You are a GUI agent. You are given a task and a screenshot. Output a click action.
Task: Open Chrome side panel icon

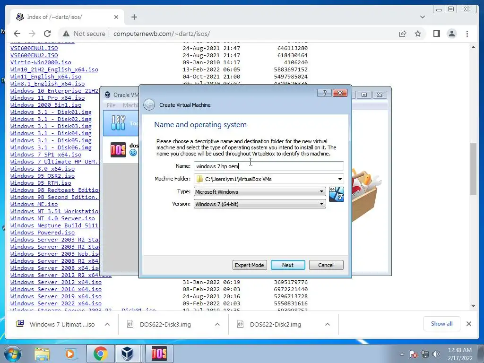[x=436, y=34]
